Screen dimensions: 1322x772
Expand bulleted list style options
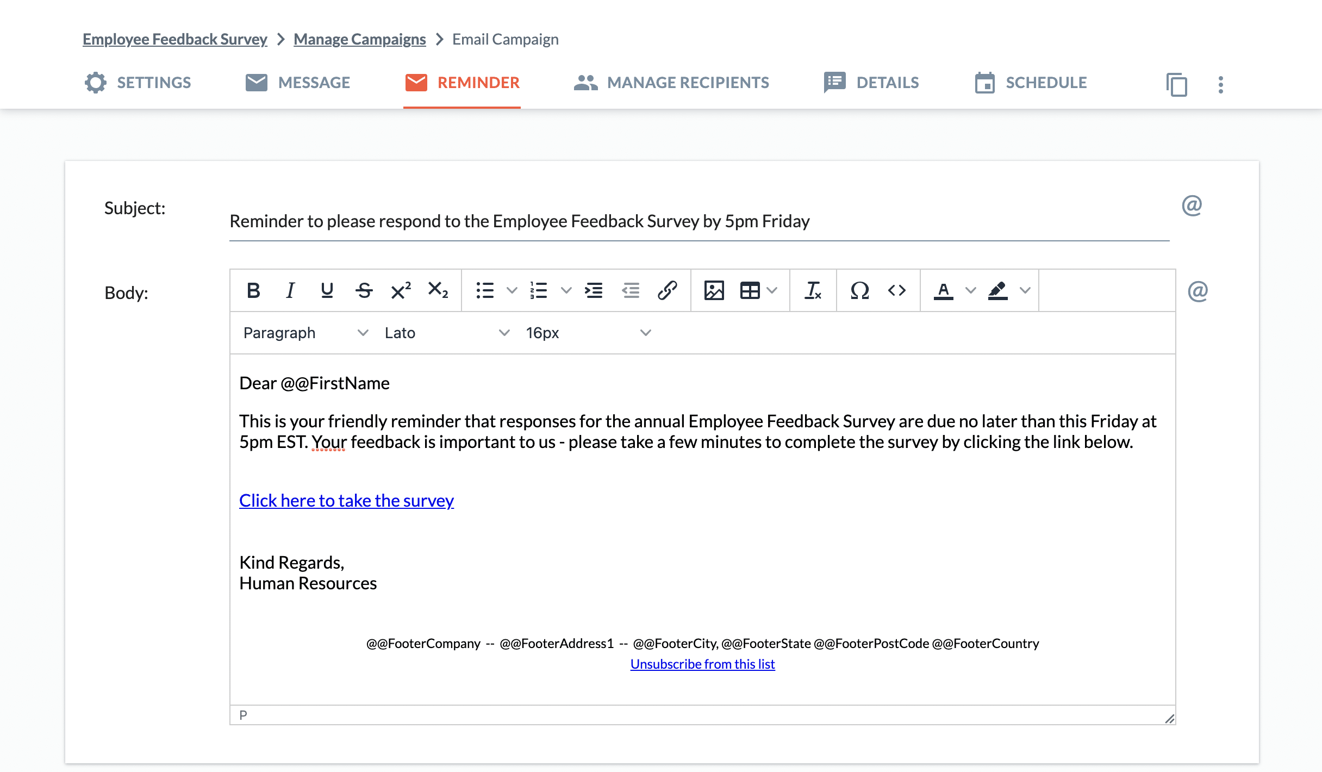coord(512,290)
